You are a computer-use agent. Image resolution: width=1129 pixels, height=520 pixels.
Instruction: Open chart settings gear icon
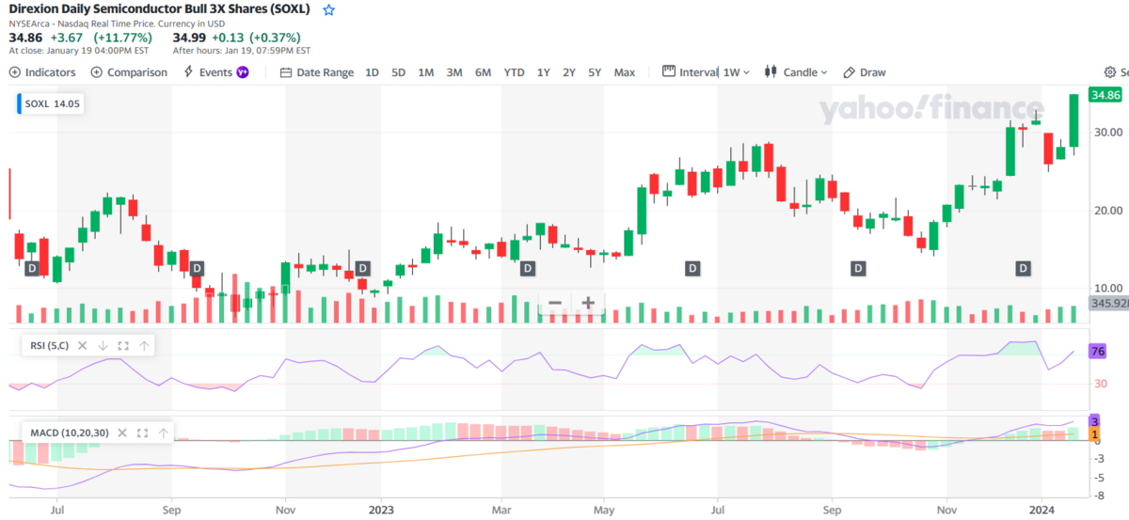(1110, 72)
